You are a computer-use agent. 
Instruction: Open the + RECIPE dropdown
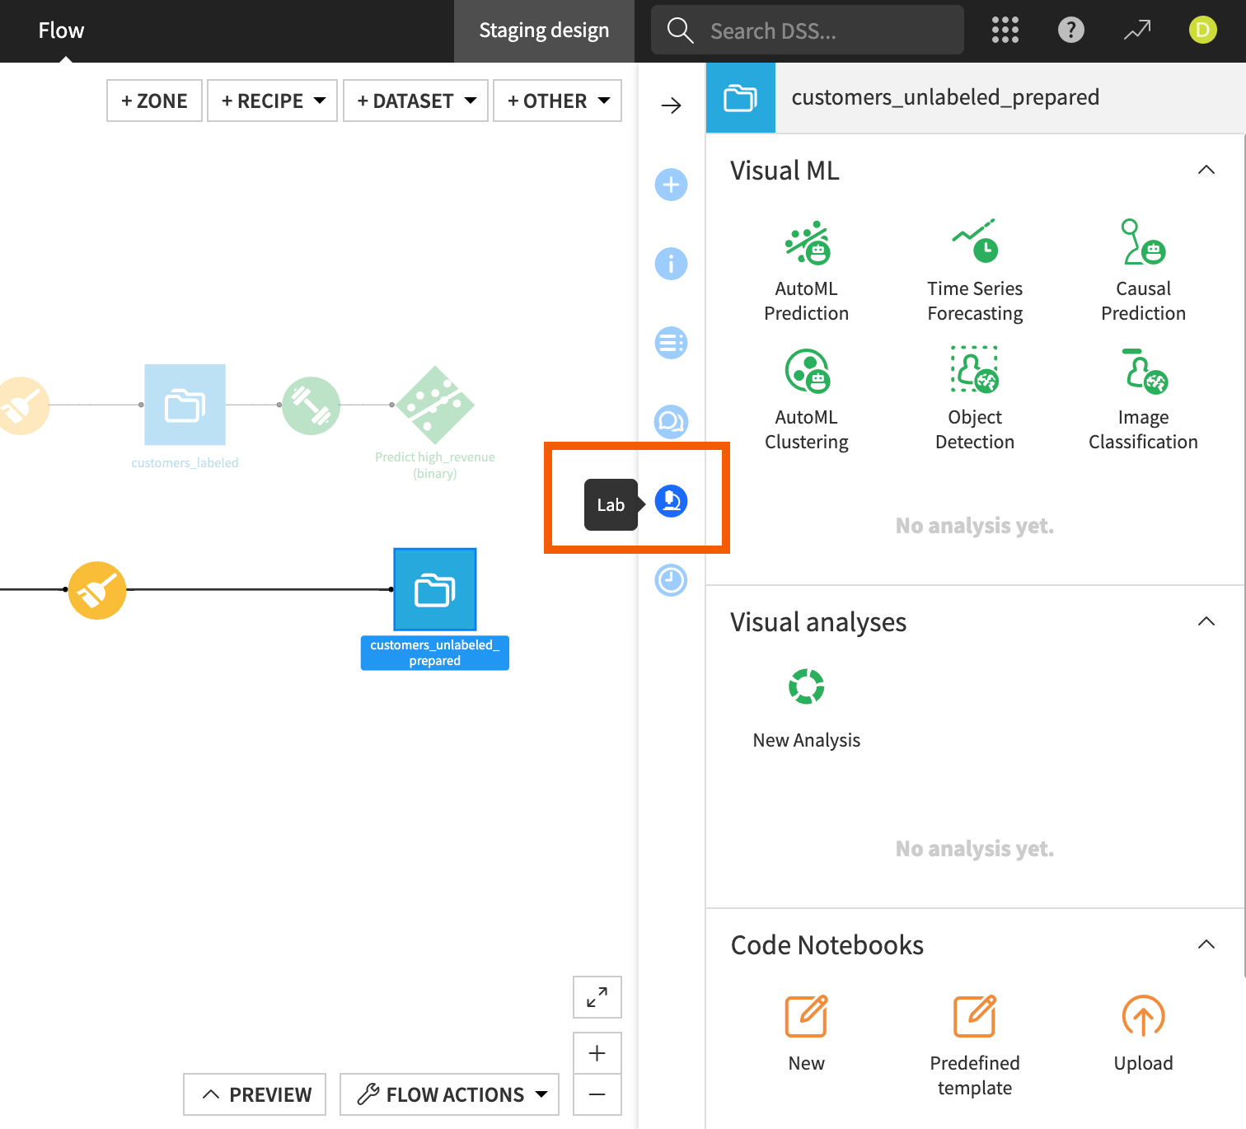[x=273, y=101]
